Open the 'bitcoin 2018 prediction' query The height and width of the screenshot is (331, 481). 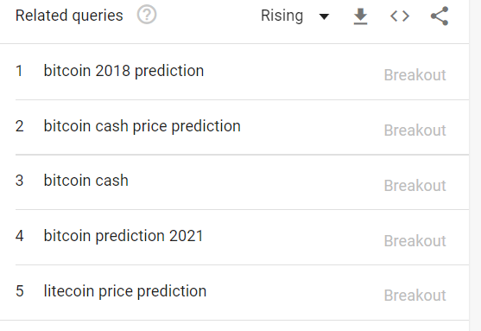pos(123,71)
